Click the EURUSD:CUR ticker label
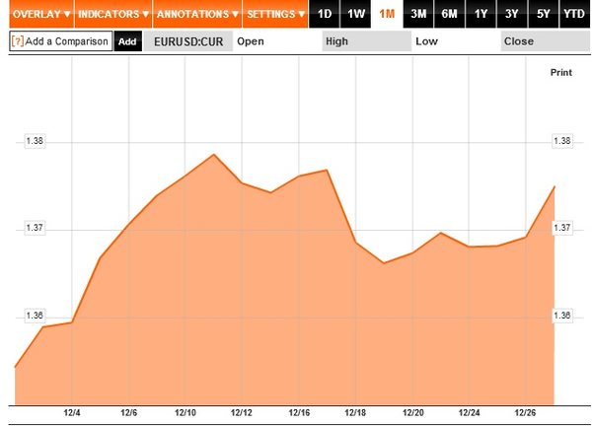592x426 pixels. [x=188, y=41]
